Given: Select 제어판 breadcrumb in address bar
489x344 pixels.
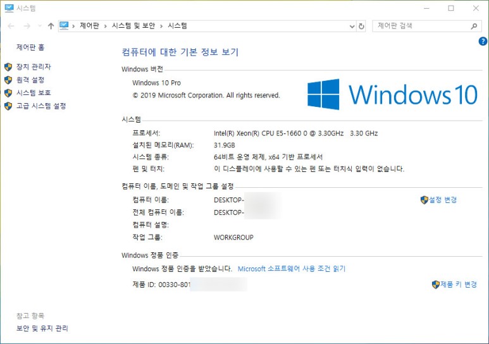Looking at the screenshot, I should [x=89, y=25].
